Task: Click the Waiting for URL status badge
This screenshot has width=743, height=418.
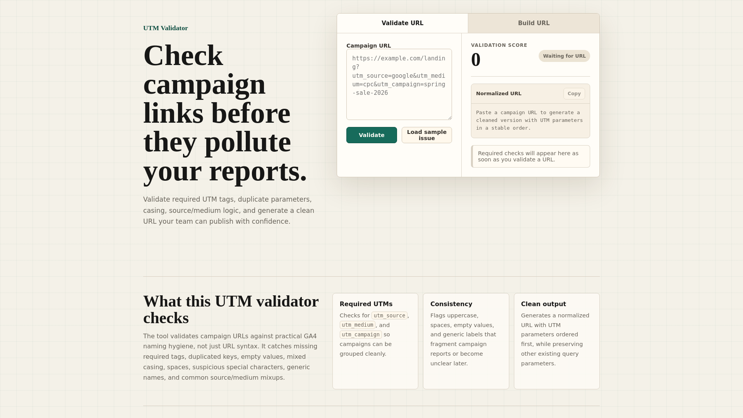Action: click(564, 56)
